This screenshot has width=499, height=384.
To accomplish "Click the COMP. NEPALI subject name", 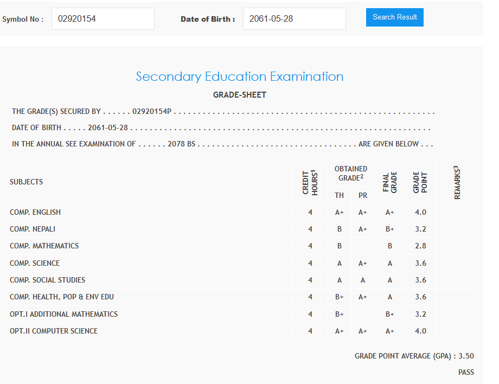I will pyautogui.click(x=33, y=229).
